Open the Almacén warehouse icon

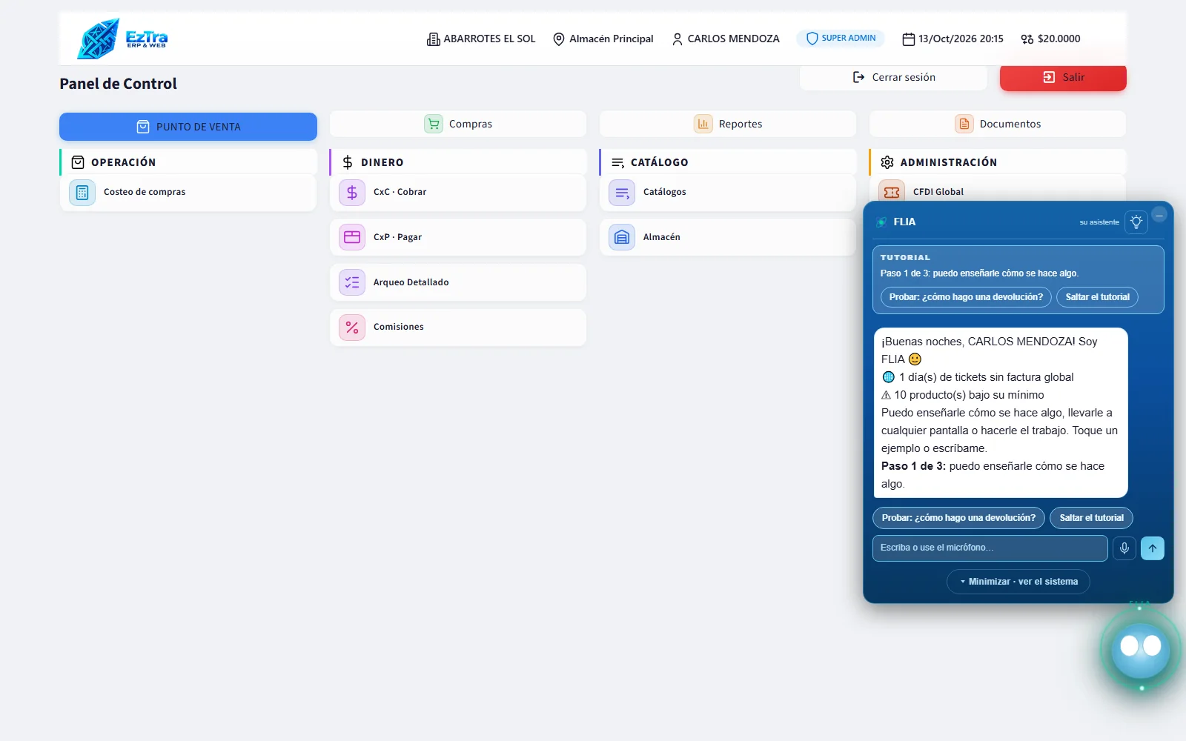[x=622, y=237]
